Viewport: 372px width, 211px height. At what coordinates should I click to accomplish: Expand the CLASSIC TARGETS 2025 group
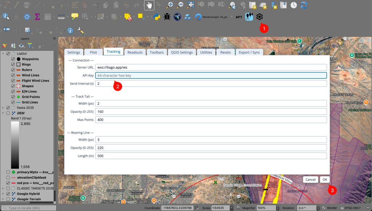[3, 188]
